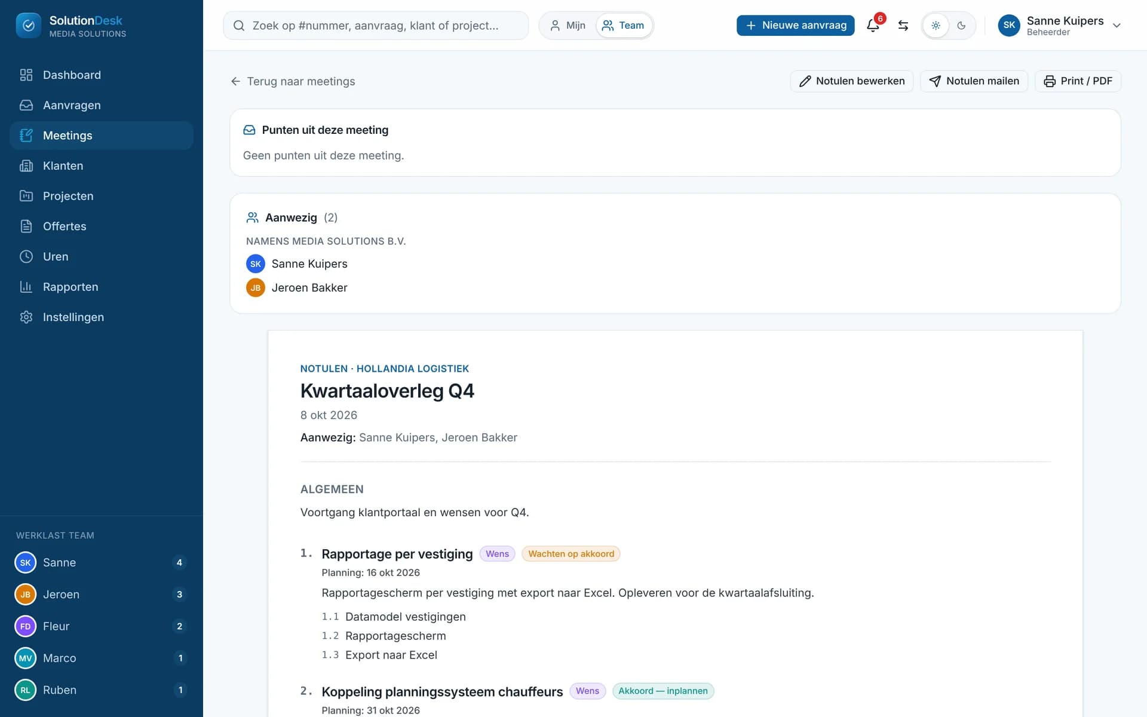This screenshot has width=1147, height=717.
Task: Open Meetings in sidebar
Action: (x=102, y=136)
